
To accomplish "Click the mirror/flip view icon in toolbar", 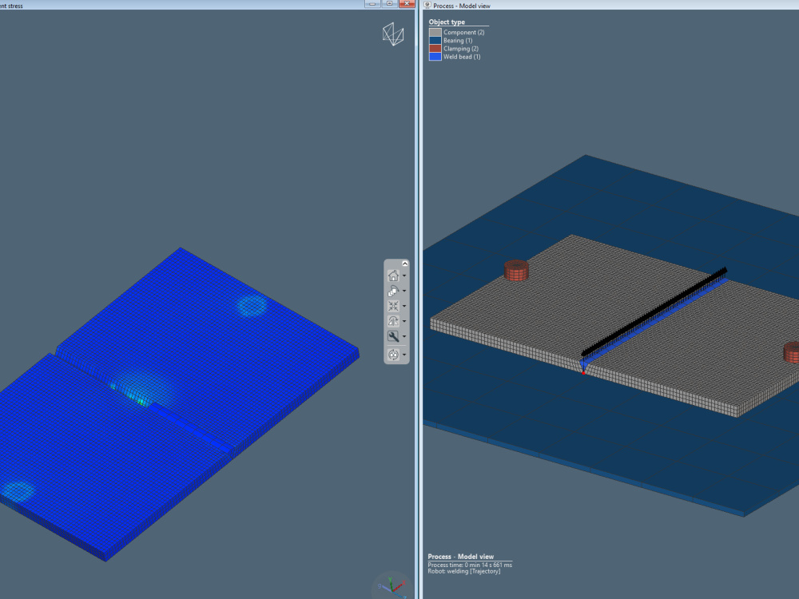I will click(x=393, y=321).
